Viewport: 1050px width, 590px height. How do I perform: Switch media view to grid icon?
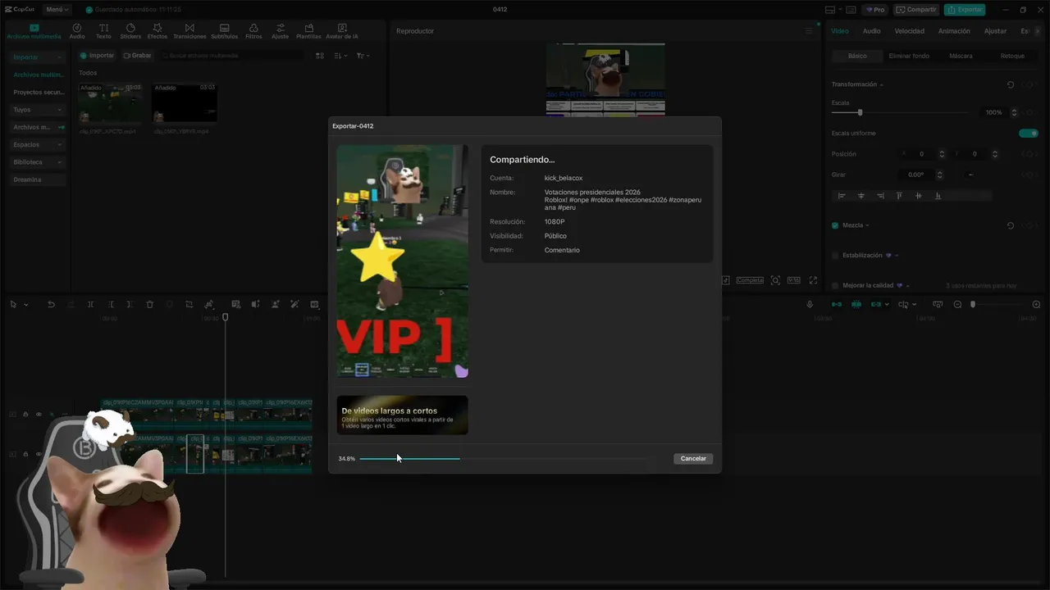pyautogui.click(x=320, y=56)
